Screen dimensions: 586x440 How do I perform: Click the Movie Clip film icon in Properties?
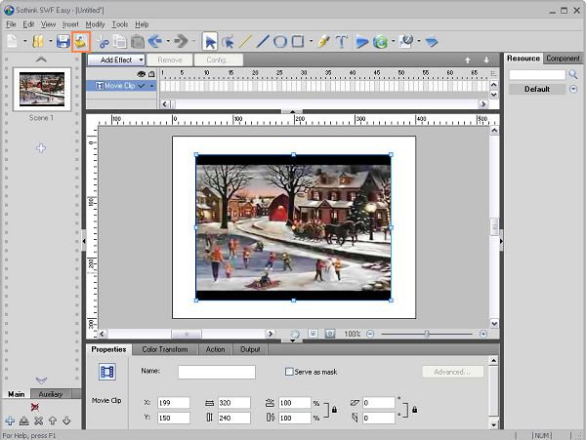click(107, 372)
